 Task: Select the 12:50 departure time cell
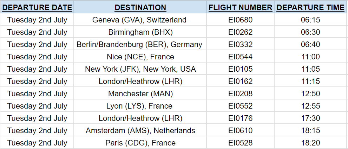pos(310,93)
